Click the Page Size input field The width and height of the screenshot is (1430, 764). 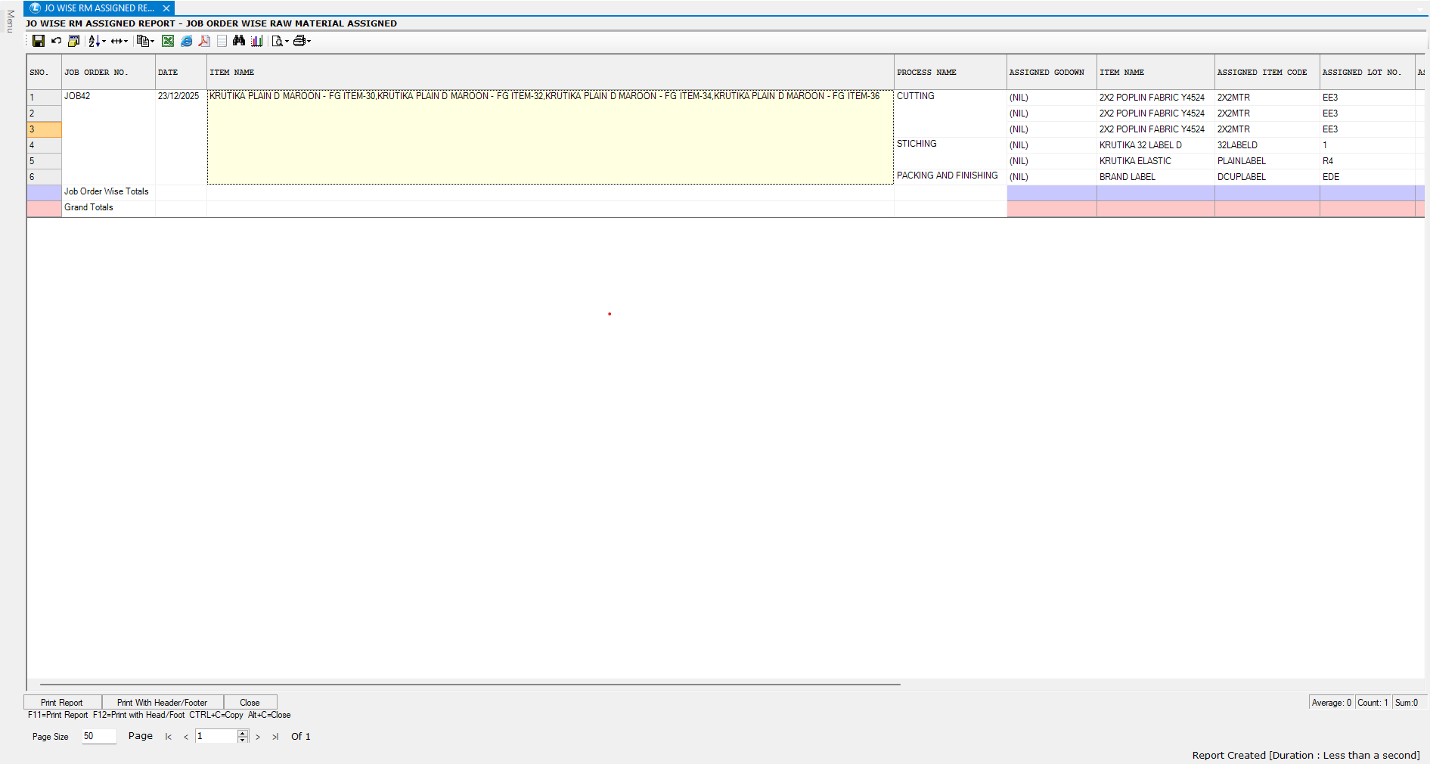99,736
